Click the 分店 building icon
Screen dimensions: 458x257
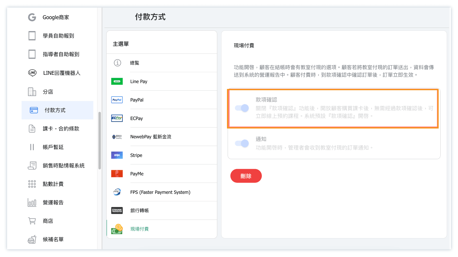32,92
